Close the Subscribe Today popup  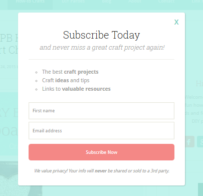tap(176, 22)
